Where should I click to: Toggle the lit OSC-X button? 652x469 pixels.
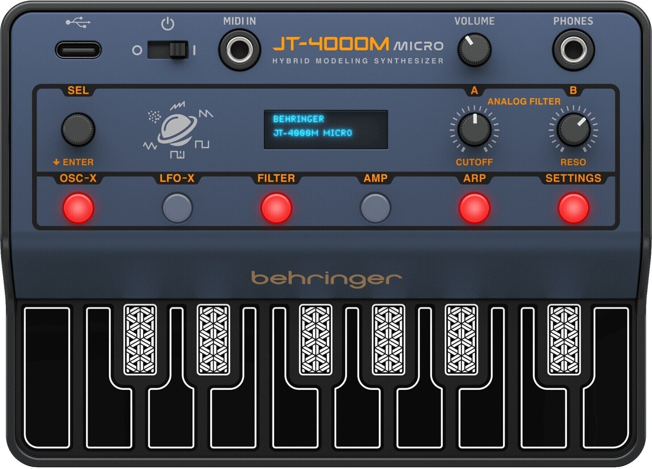coord(78,208)
